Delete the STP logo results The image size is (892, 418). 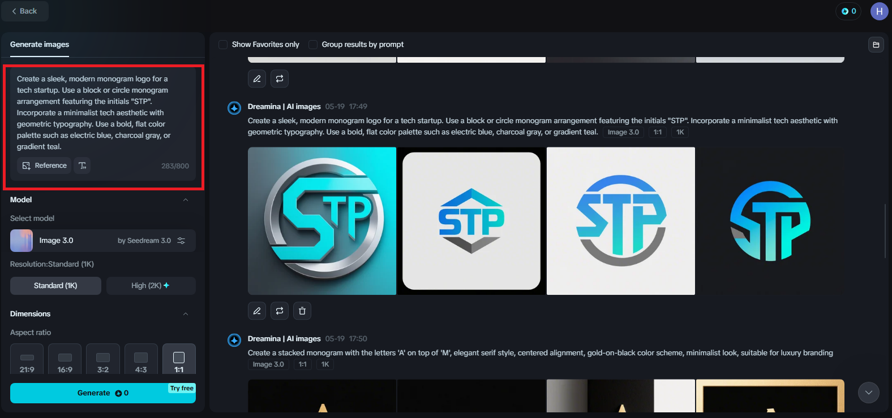point(302,311)
